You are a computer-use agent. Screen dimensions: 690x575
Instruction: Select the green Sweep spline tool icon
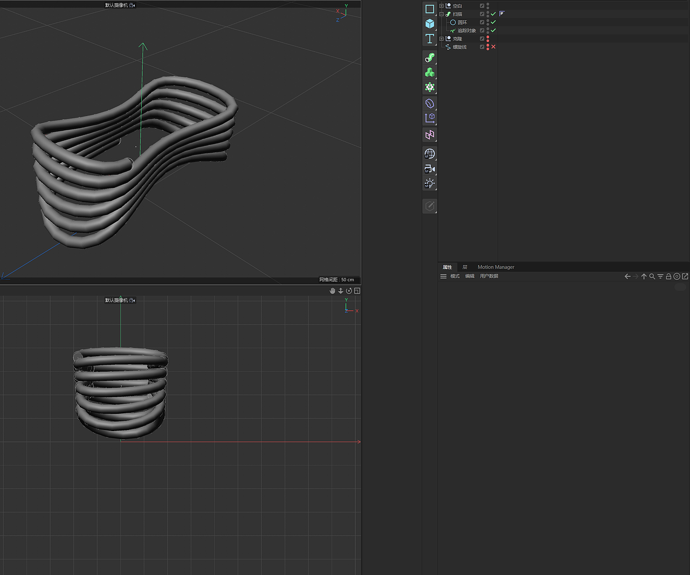pos(430,58)
